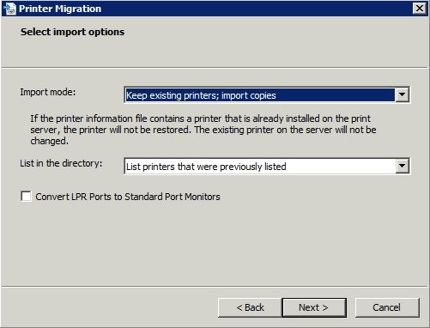Click the 'Import mode:' label
Viewport: 430px width, 328px height.
[48, 92]
